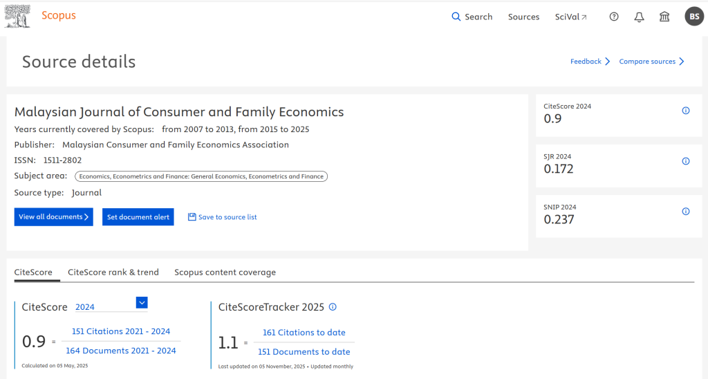Click the ISSN value 1511-2802
Image resolution: width=708 pixels, height=379 pixels.
pyautogui.click(x=62, y=160)
